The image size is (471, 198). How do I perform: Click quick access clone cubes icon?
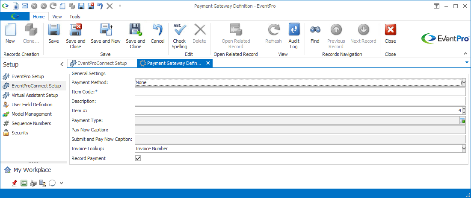72,6
